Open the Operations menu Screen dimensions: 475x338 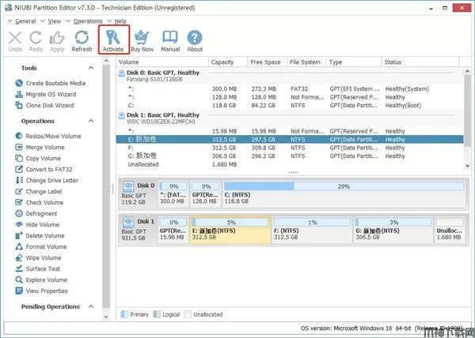click(87, 21)
